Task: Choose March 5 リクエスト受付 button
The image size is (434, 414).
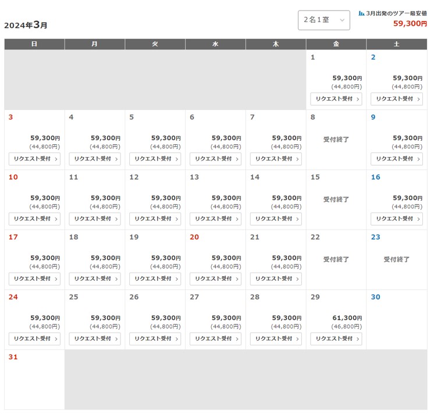Action: pyautogui.click(x=155, y=159)
